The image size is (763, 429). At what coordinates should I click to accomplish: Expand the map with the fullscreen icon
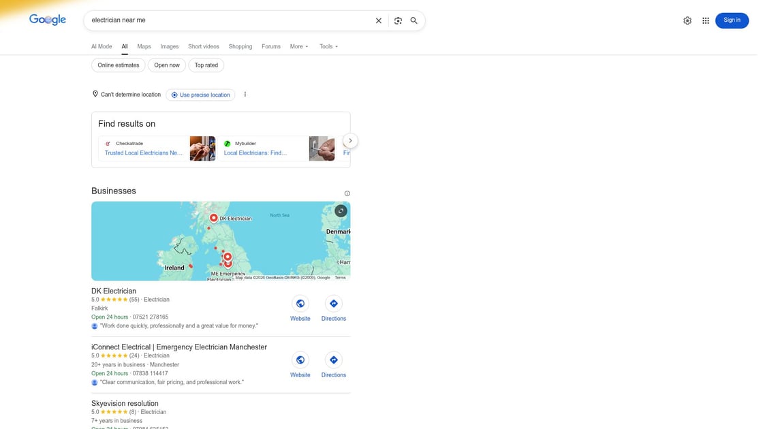341,210
